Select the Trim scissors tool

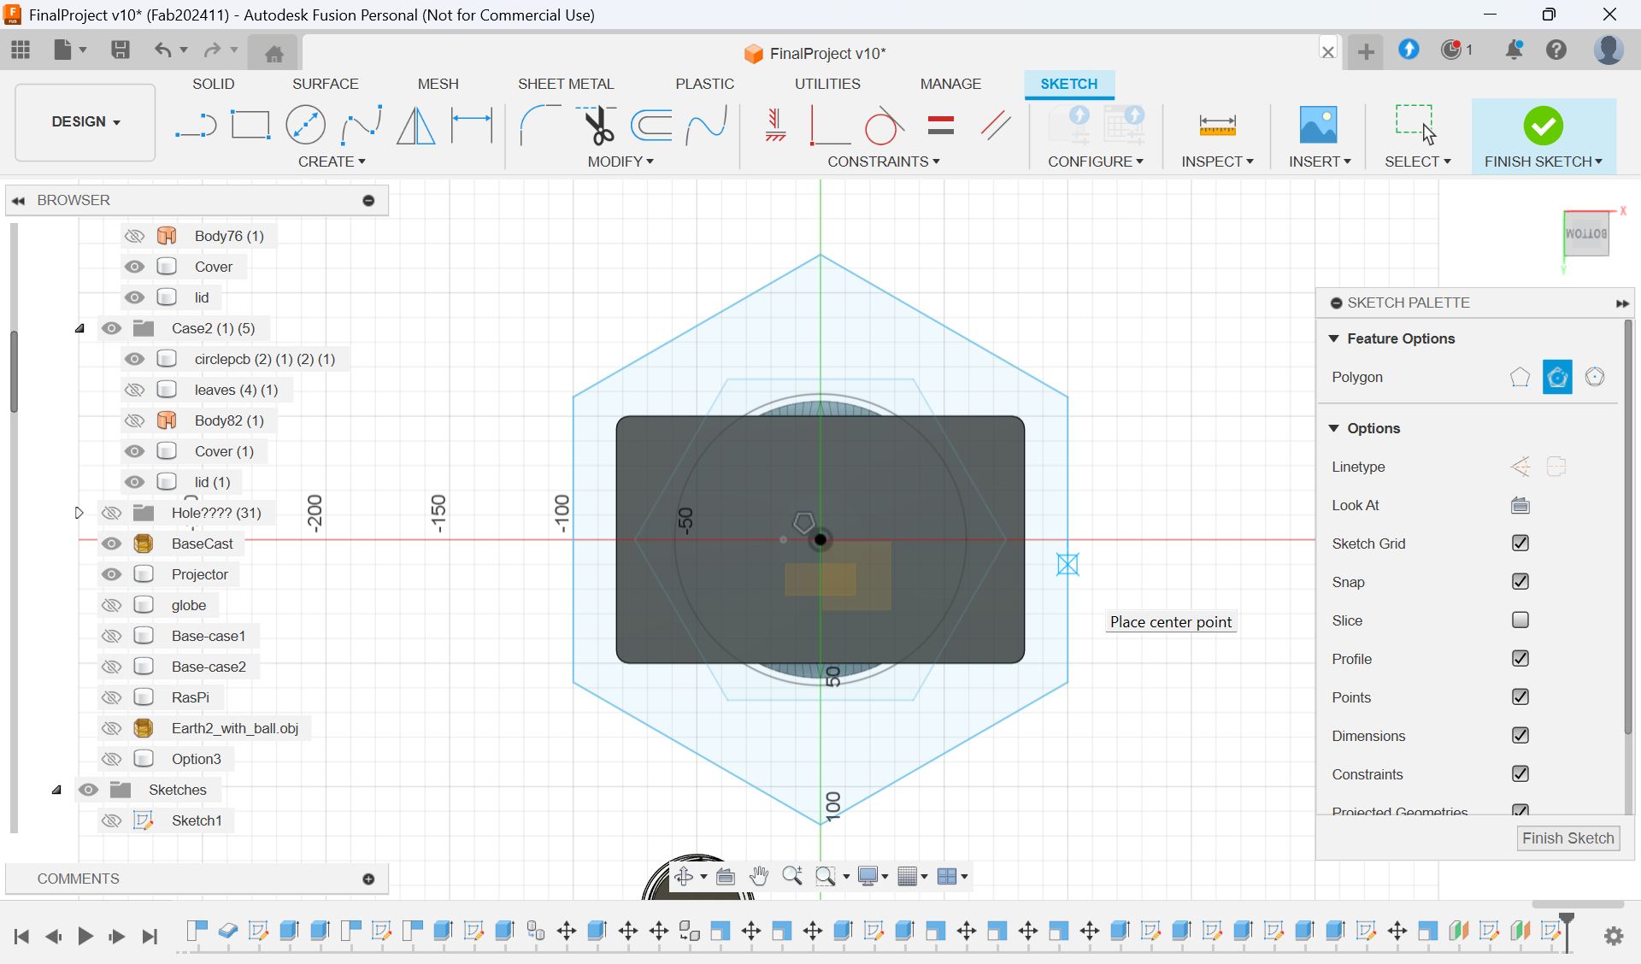tap(597, 126)
